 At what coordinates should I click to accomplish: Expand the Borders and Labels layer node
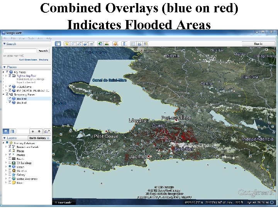[x=6, y=147]
